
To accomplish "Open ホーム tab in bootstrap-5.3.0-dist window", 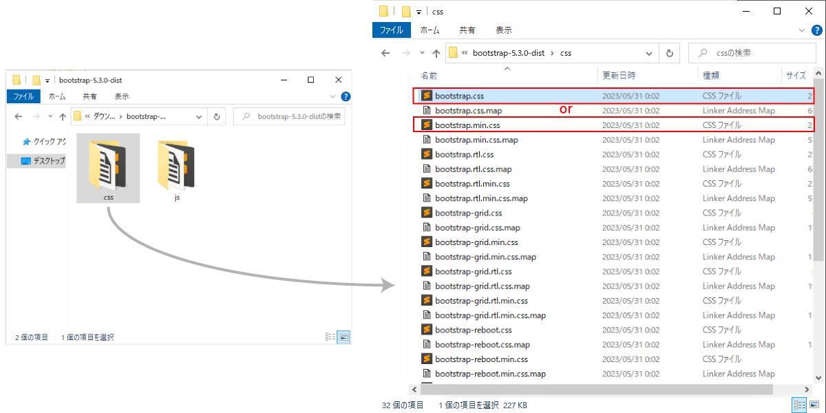I will pos(57,96).
